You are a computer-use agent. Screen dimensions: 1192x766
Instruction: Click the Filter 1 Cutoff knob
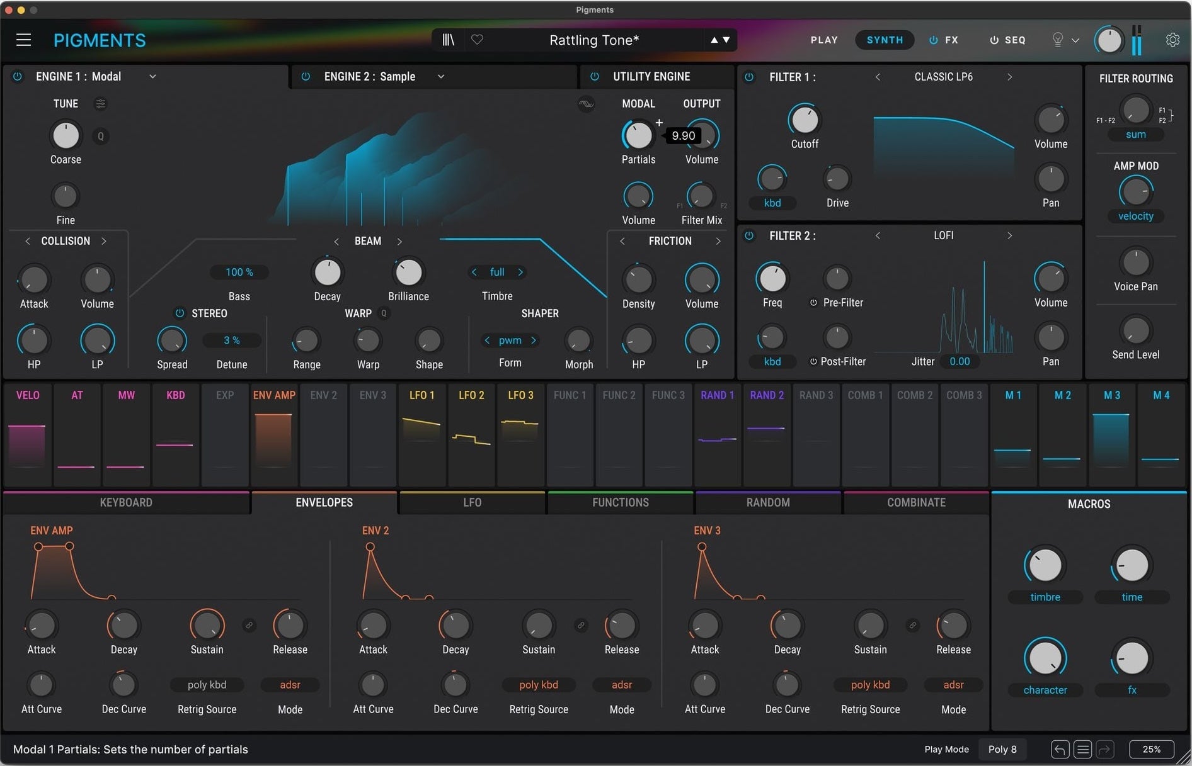(x=804, y=120)
